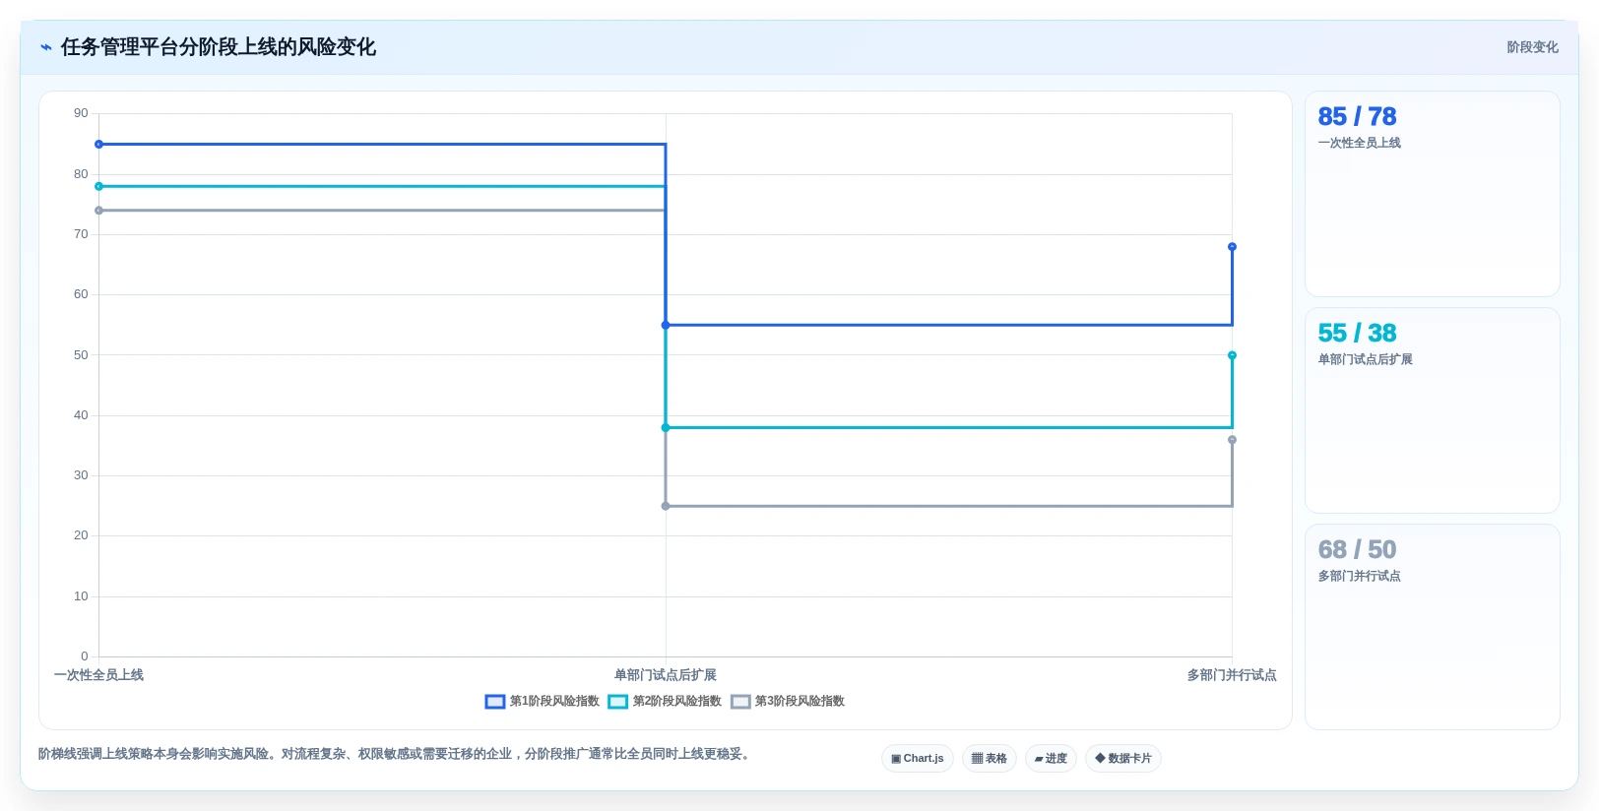Click teal data point at value 50
The height and width of the screenshot is (811, 1599).
[1232, 355]
